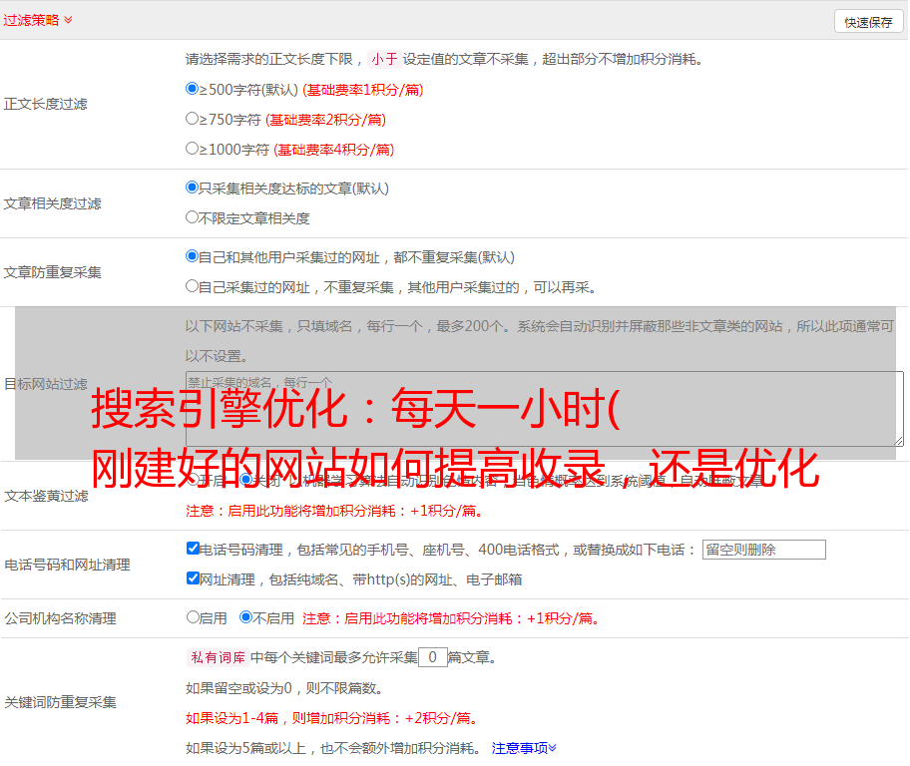Click the 文章防重复采集 row label
The image size is (910, 766).
52,272
